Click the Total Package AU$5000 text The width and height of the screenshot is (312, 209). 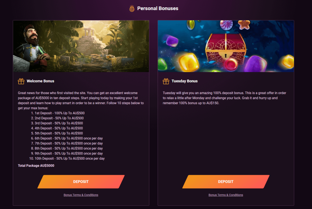point(36,165)
